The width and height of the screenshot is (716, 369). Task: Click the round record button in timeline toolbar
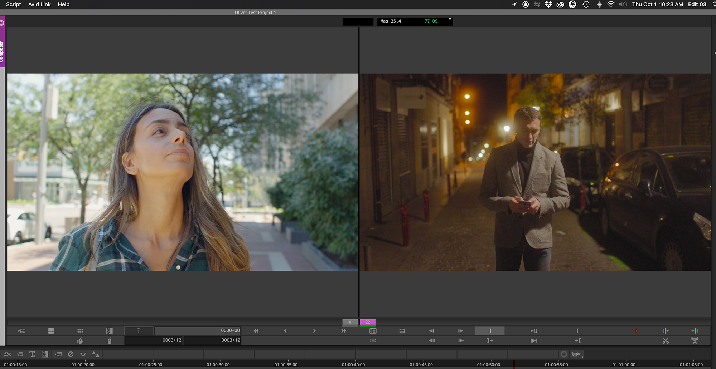point(563,354)
